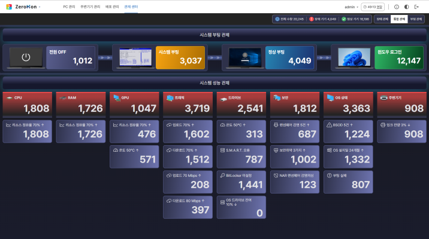The height and width of the screenshot is (239, 429).
Task: Toggle dark/light theme contrast icon
Action: pos(407,7)
